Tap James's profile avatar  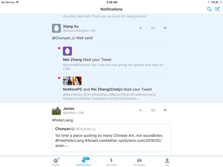(56, 110)
